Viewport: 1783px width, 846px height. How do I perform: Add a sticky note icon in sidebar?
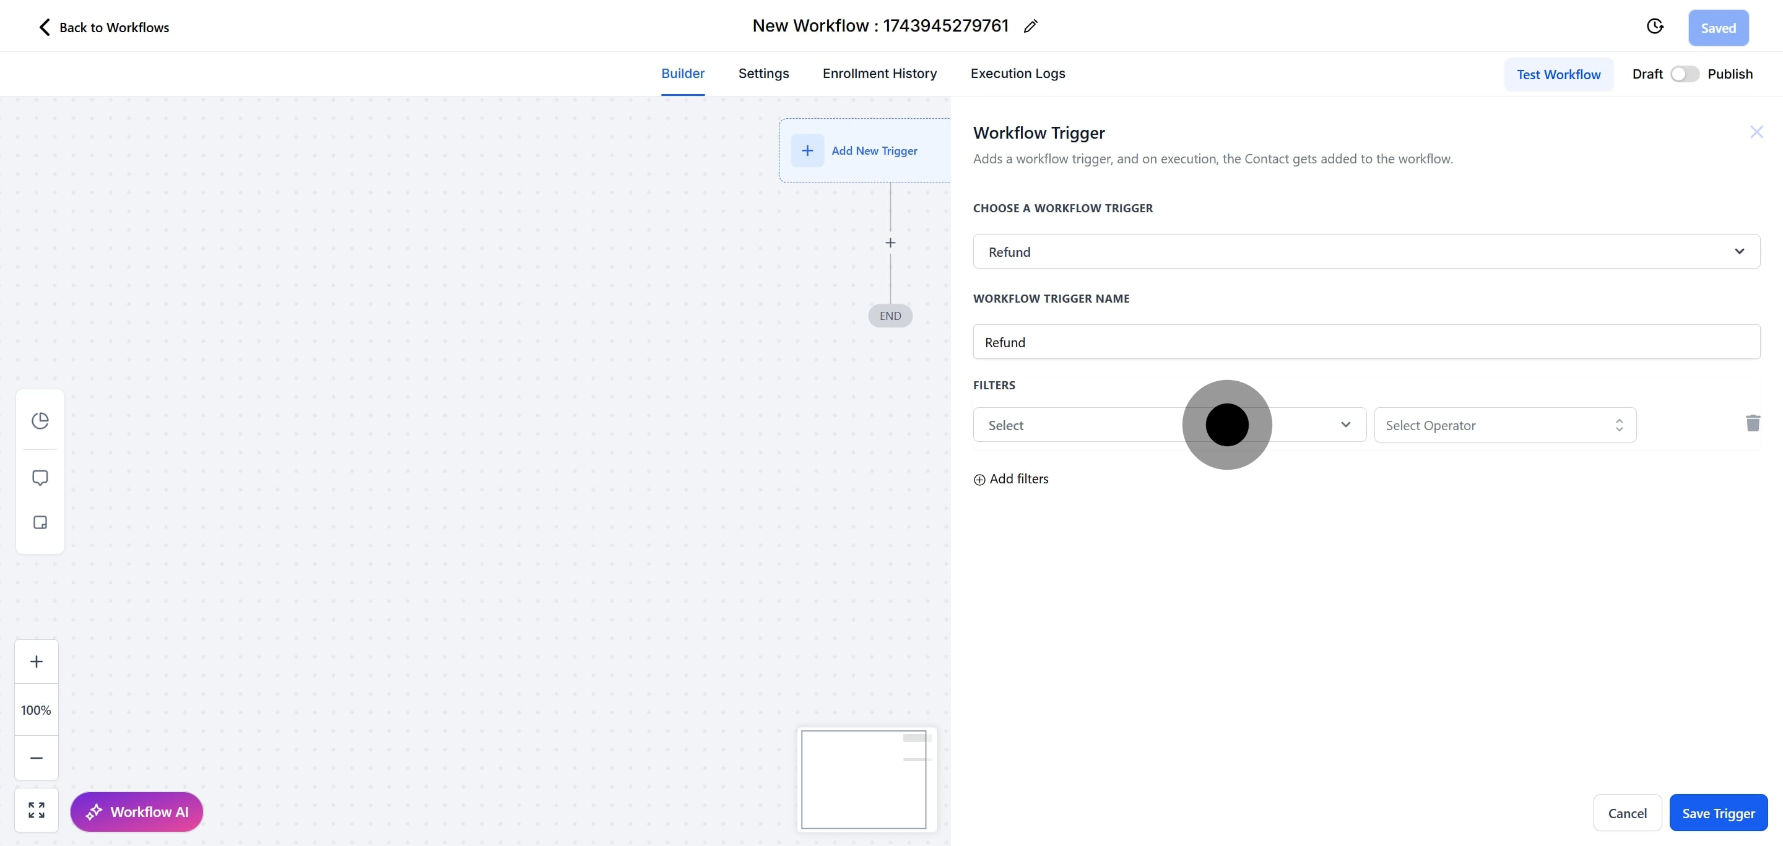(40, 522)
